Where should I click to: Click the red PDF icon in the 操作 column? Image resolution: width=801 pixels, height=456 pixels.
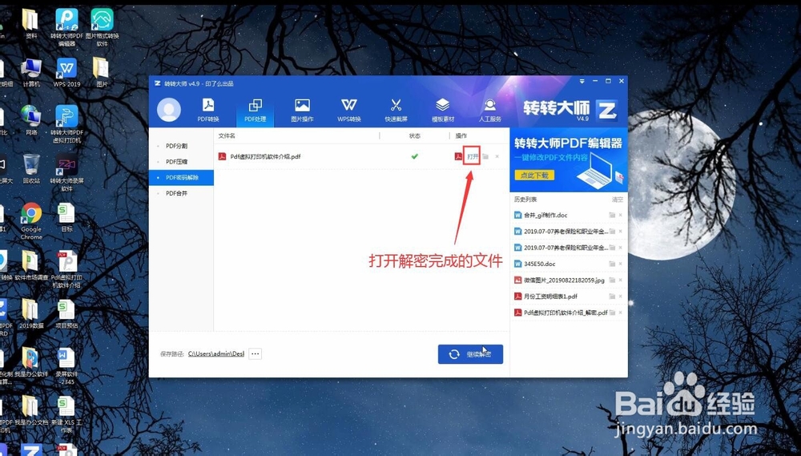coord(458,156)
